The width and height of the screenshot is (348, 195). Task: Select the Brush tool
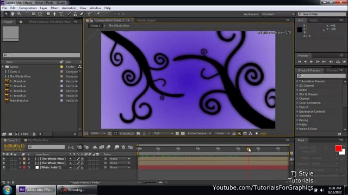click(x=69, y=14)
